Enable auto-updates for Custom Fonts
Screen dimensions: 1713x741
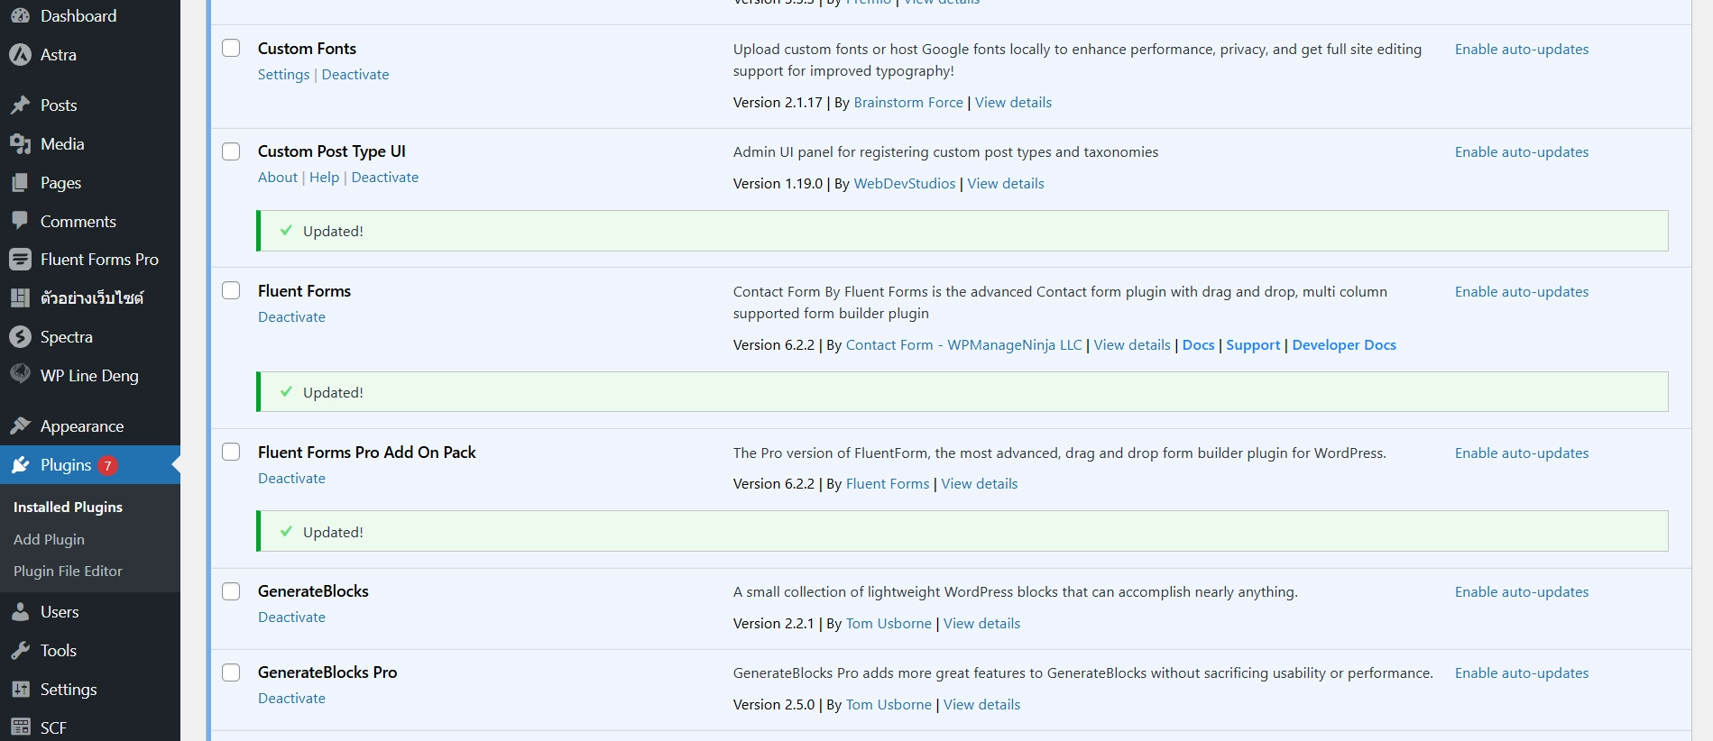click(1522, 49)
